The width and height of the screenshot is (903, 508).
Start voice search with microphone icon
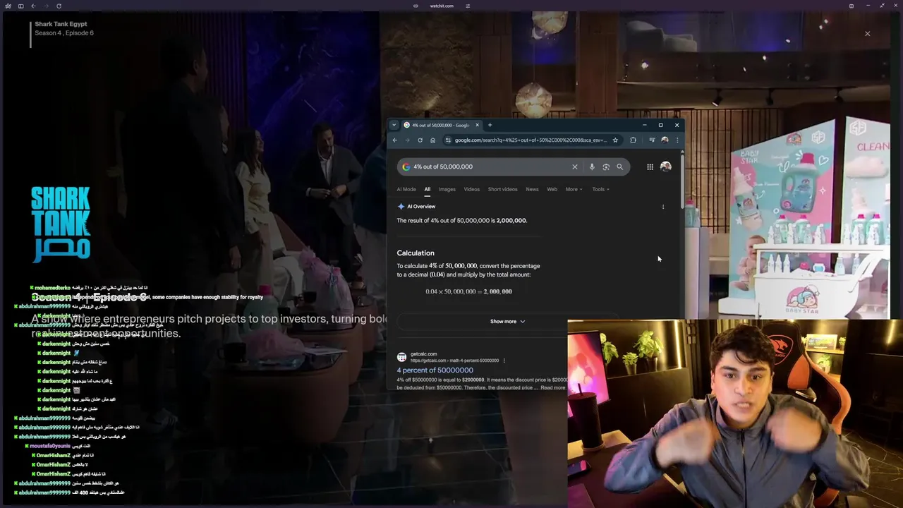pos(592,167)
